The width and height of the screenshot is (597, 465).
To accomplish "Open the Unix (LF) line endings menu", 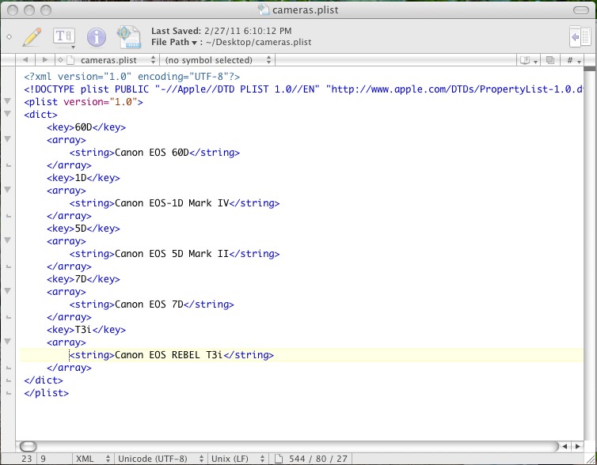I will tap(240, 459).
